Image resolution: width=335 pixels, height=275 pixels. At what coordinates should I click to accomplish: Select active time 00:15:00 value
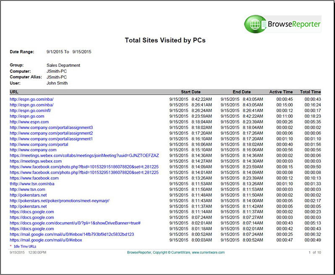point(285,105)
